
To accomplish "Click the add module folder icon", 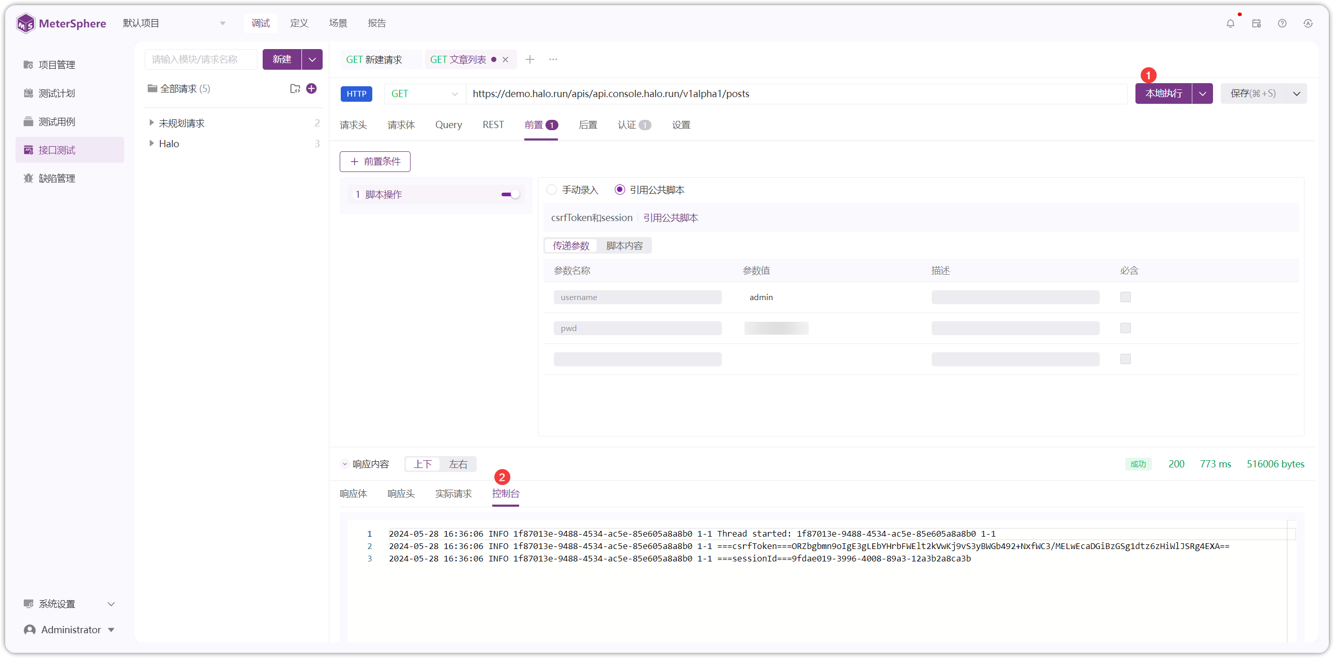I will 295,88.
